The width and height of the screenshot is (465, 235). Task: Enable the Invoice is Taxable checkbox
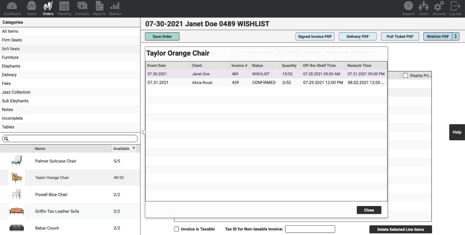click(x=176, y=229)
